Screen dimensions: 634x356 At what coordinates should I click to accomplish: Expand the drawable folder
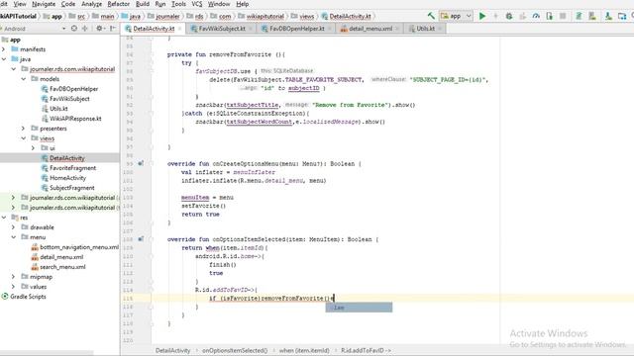click(x=13, y=227)
